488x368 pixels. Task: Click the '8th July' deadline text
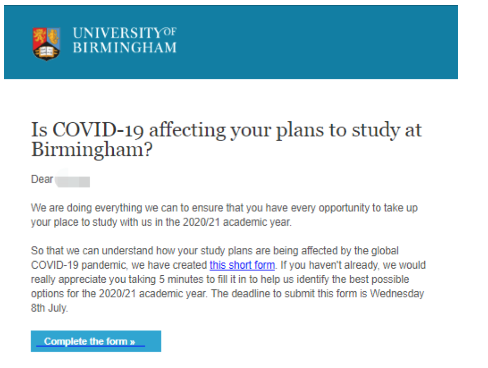pos(49,308)
